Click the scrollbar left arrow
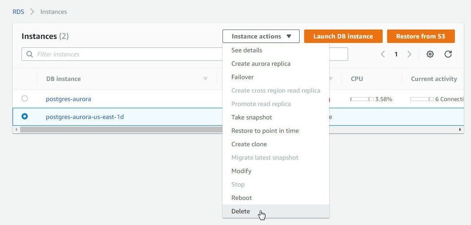 [16, 129]
